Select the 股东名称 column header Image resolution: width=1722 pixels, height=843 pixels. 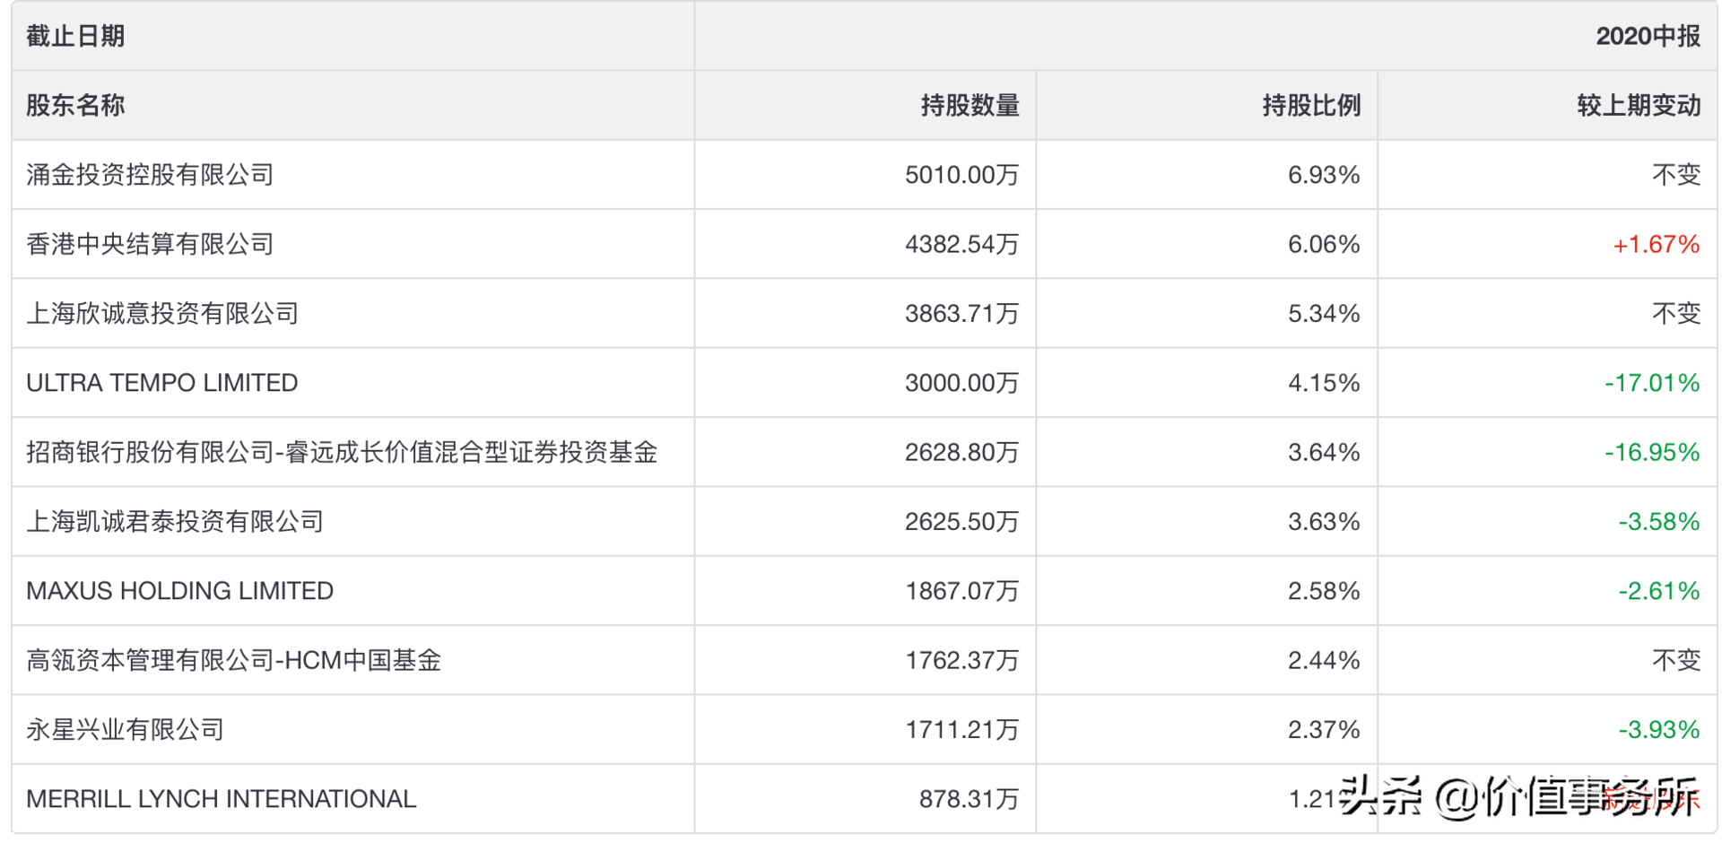pos(75,105)
